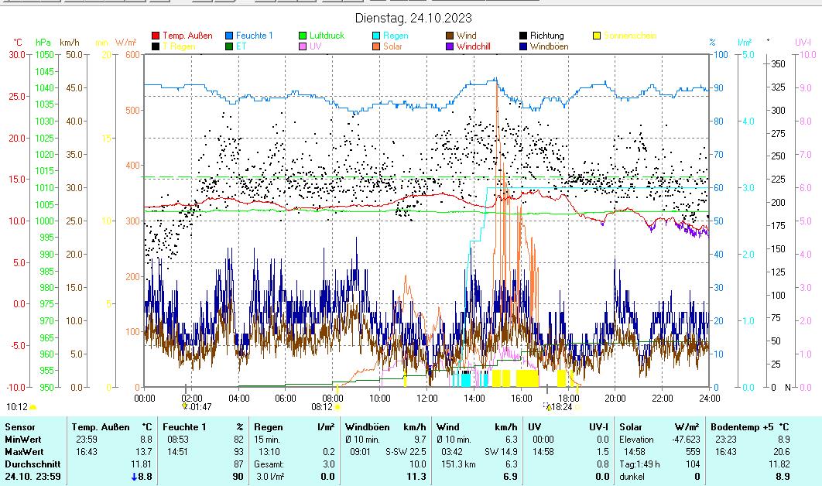Click the blue down arrow trend icon
822x486 pixels.
click(x=134, y=477)
